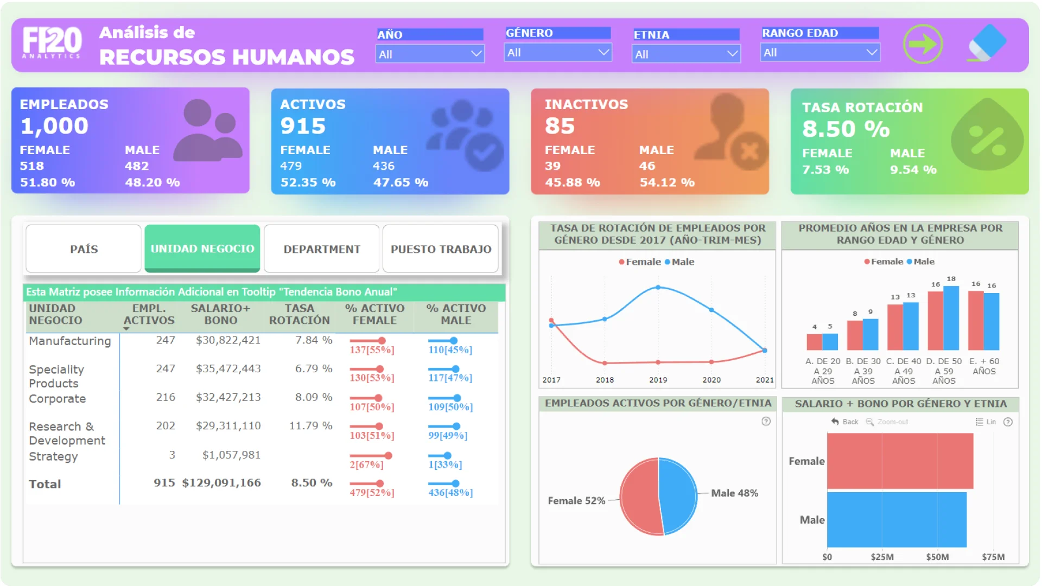Viewport: 1042px width, 586px height.
Task: Click the % ACTIVO MALE column header
Action: coord(456,314)
